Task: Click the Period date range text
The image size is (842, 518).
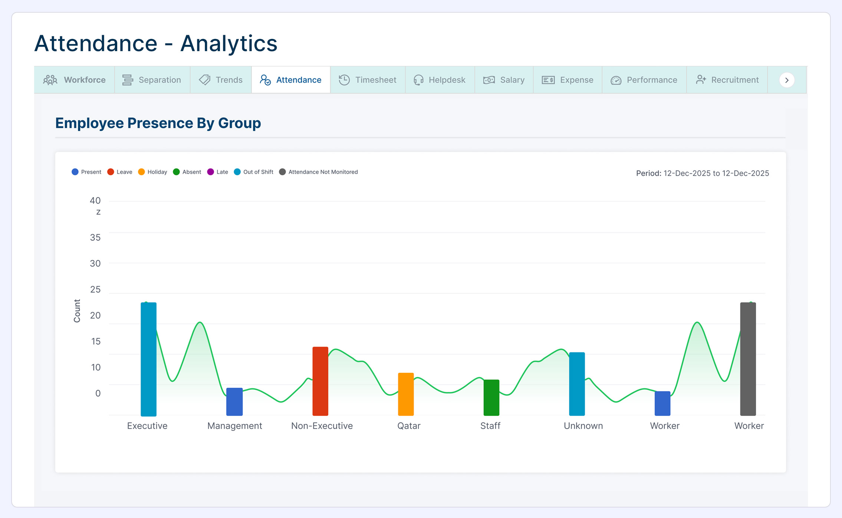Action: (702, 173)
